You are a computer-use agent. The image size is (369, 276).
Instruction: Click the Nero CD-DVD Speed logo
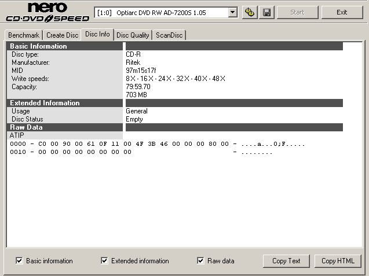pyautogui.click(x=48, y=12)
